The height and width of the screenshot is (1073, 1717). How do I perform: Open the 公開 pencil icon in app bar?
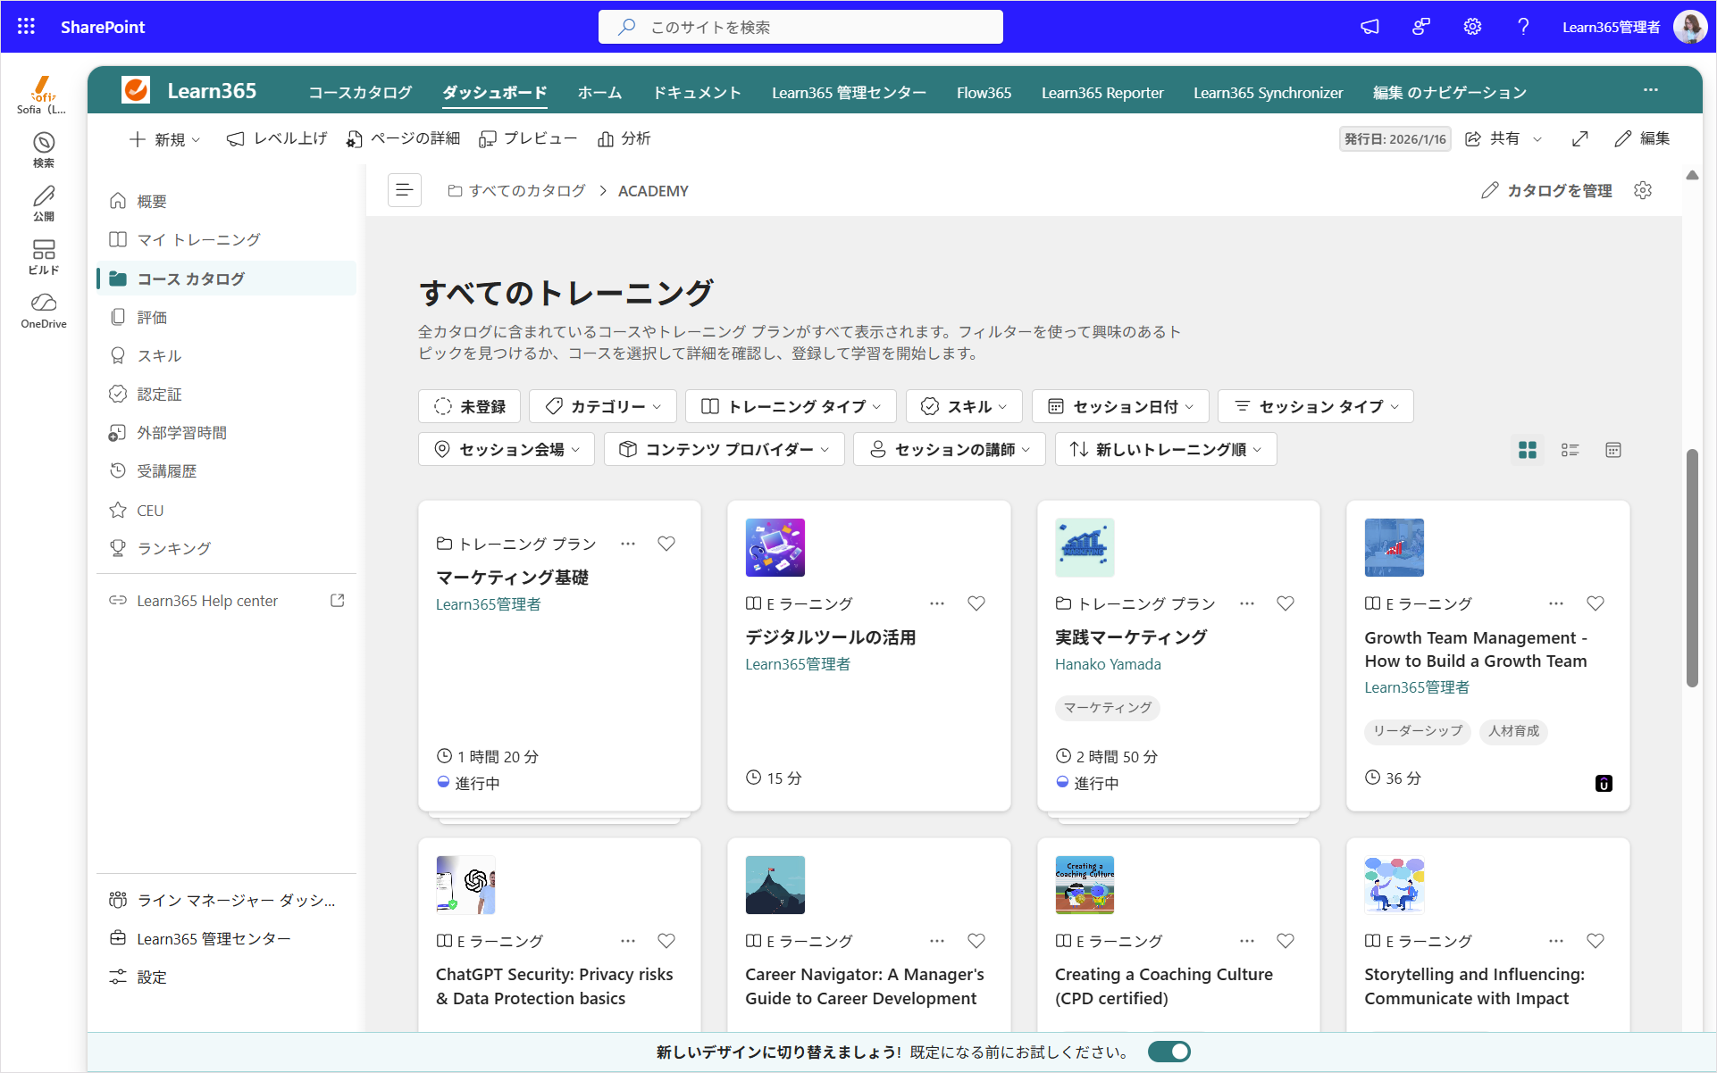point(44,204)
